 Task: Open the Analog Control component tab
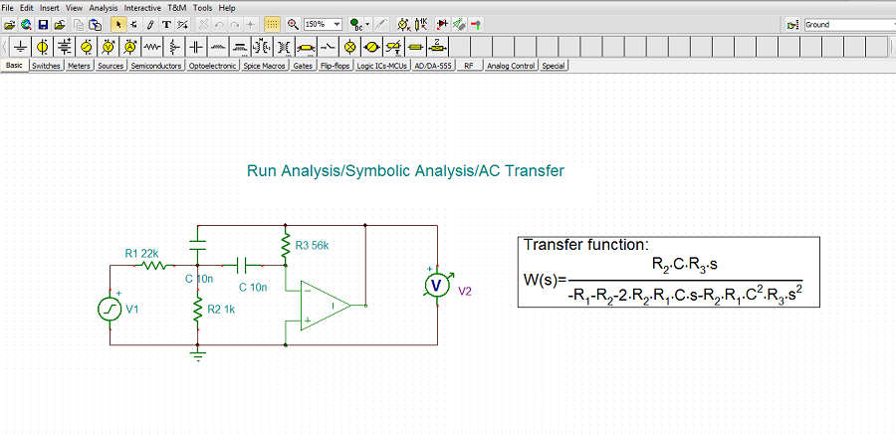point(511,66)
